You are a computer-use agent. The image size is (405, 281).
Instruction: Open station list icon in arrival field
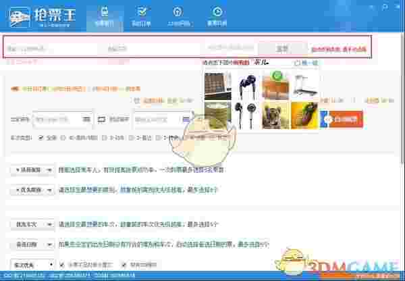(x=186, y=120)
